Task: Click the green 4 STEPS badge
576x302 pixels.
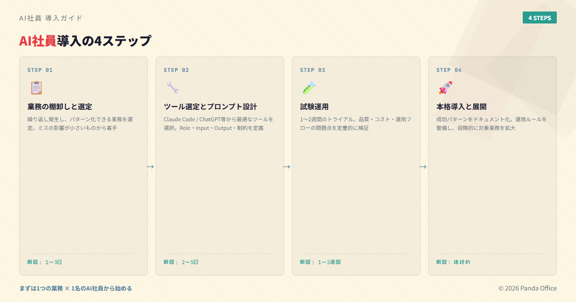Action: [x=540, y=18]
